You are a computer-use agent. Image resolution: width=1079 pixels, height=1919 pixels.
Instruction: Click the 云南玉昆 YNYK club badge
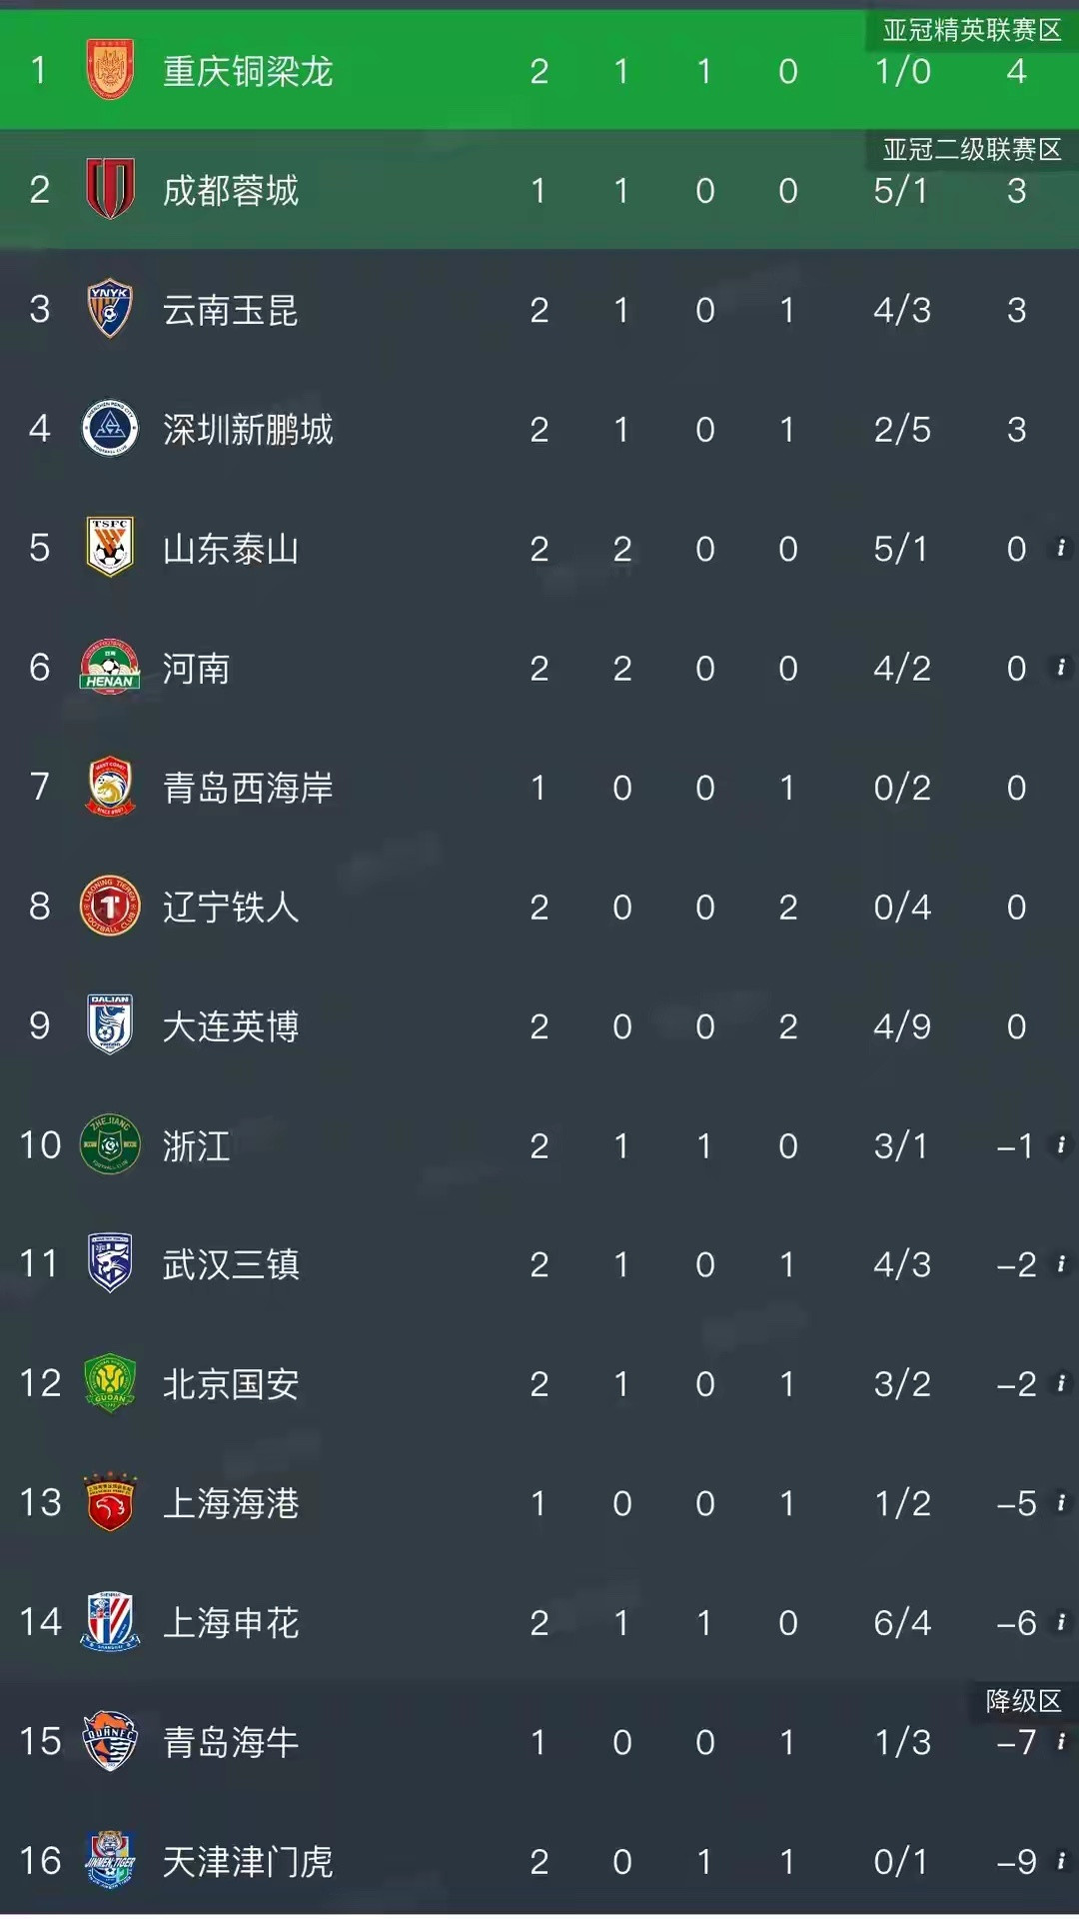point(108,310)
